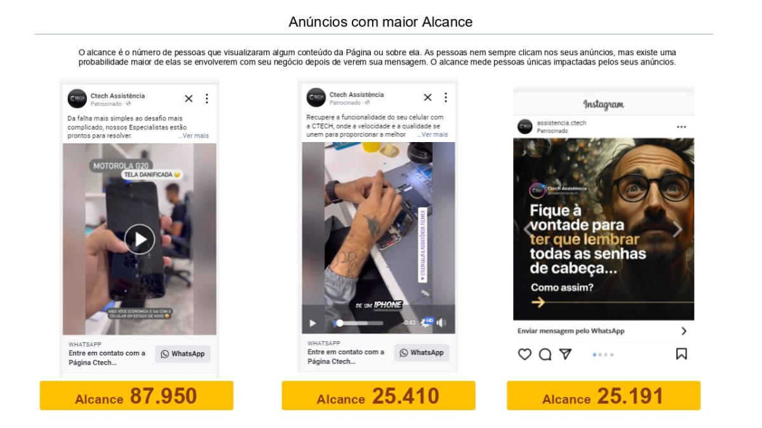Play the Motorola G20 video ad
Viewport: 762px width, 428px height.
(140, 239)
